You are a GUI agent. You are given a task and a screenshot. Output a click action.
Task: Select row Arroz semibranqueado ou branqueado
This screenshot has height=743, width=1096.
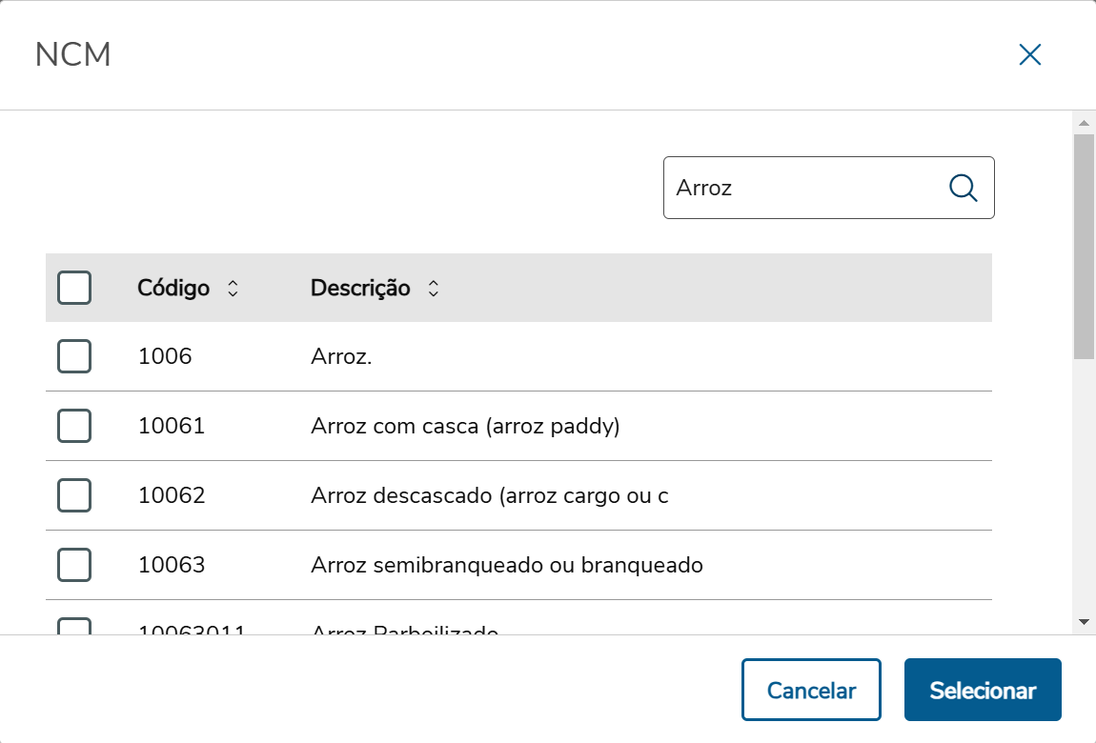(x=506, y=565)
